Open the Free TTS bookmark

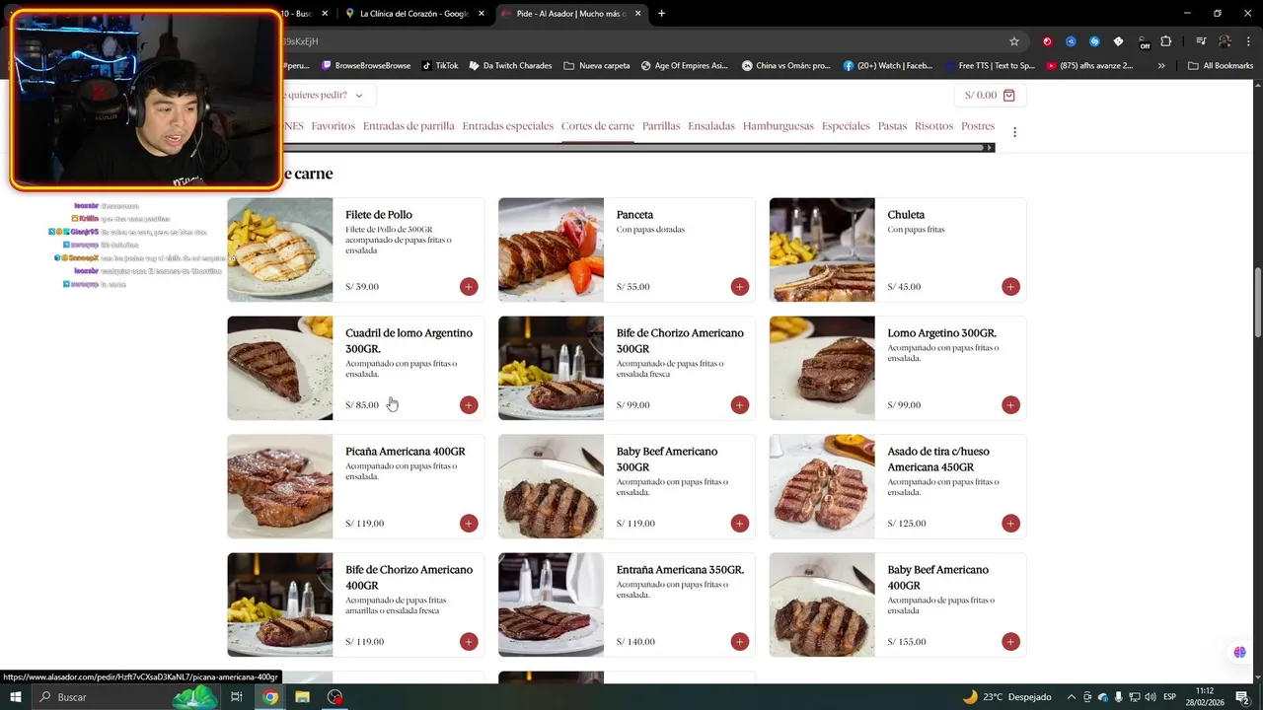990,66
